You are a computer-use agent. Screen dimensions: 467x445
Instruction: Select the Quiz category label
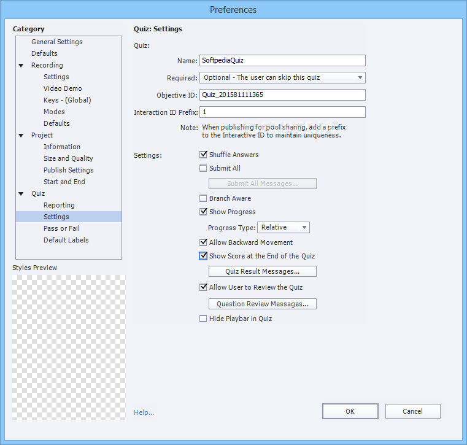pyautogui.click(x=38, y=193)
